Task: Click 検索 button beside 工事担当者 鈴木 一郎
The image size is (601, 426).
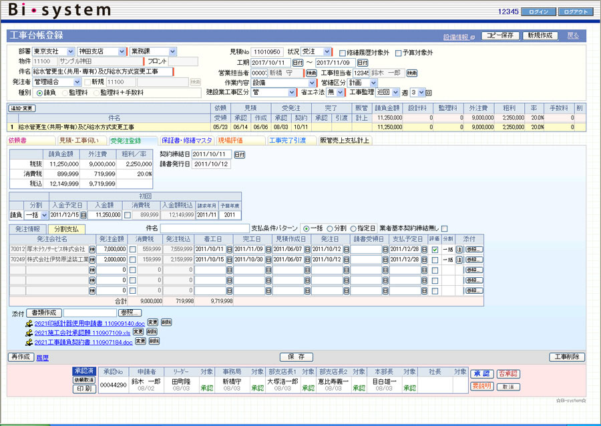Action: (412, 73)
